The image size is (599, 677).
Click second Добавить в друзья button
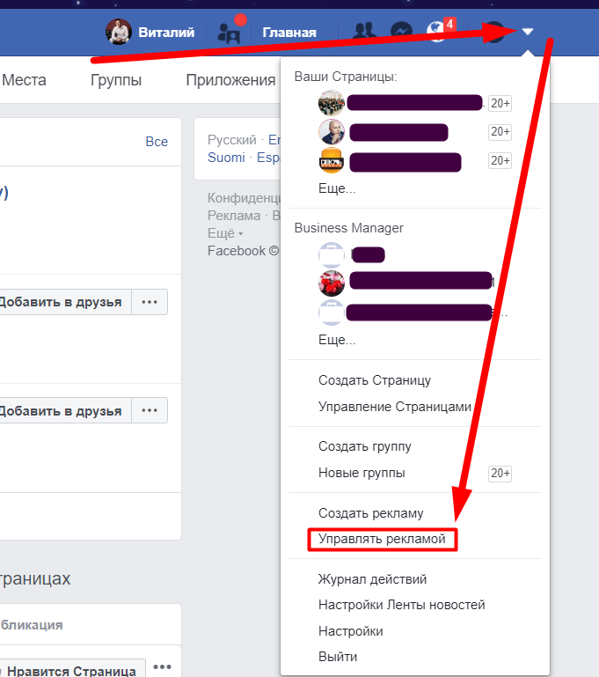pos(65,410)
